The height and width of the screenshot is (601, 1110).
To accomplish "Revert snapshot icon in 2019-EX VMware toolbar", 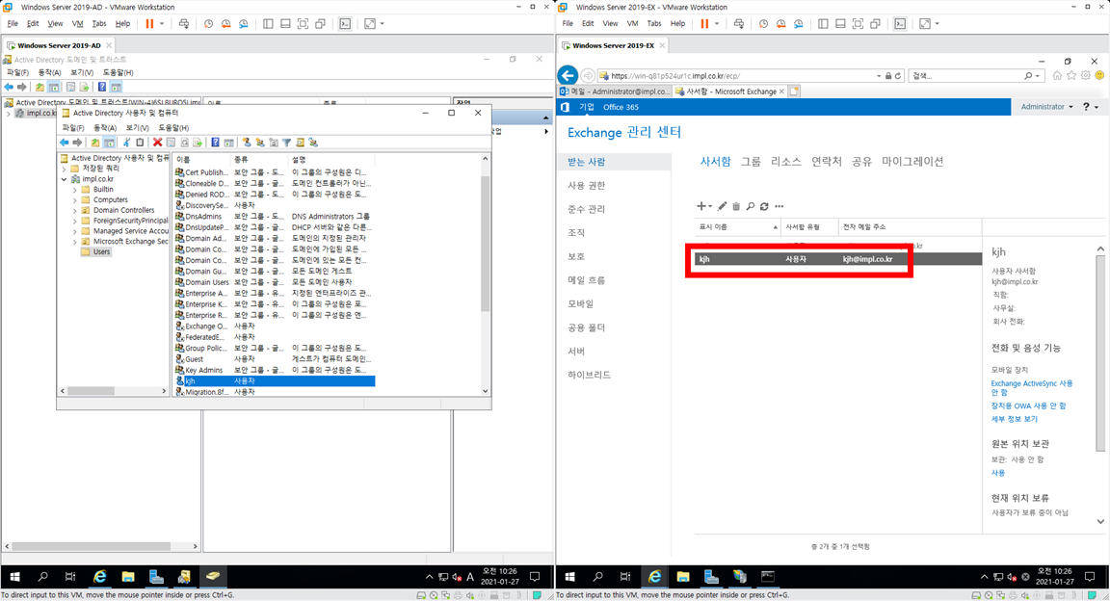I will [780, 23].
